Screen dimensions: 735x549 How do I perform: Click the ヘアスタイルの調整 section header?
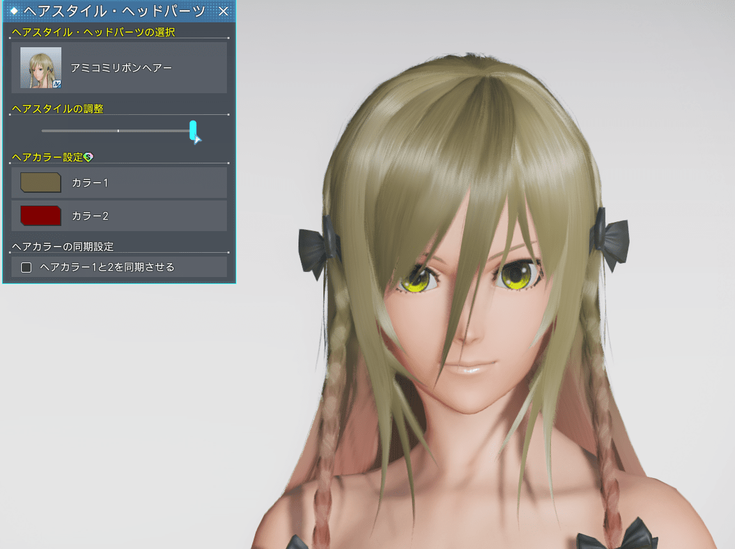click(x=58, y=109)
